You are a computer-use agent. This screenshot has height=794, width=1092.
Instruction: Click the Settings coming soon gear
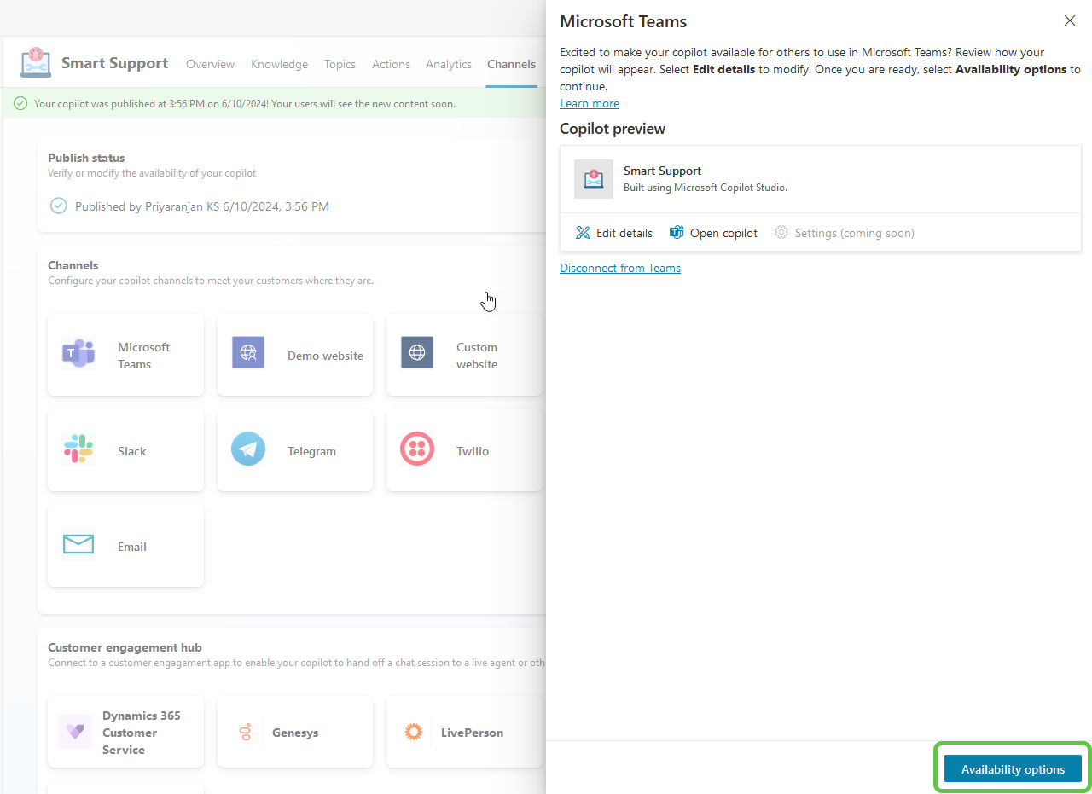click(843, 232)
